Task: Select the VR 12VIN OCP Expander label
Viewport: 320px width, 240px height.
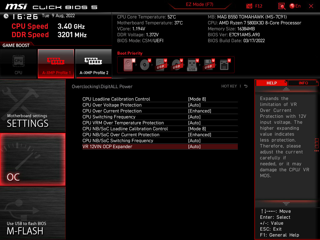Action: (x=107, y=146)
